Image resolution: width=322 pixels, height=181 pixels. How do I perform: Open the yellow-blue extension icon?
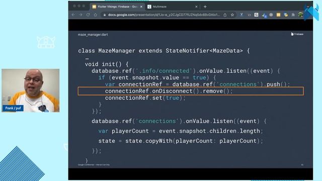(286, 15)
